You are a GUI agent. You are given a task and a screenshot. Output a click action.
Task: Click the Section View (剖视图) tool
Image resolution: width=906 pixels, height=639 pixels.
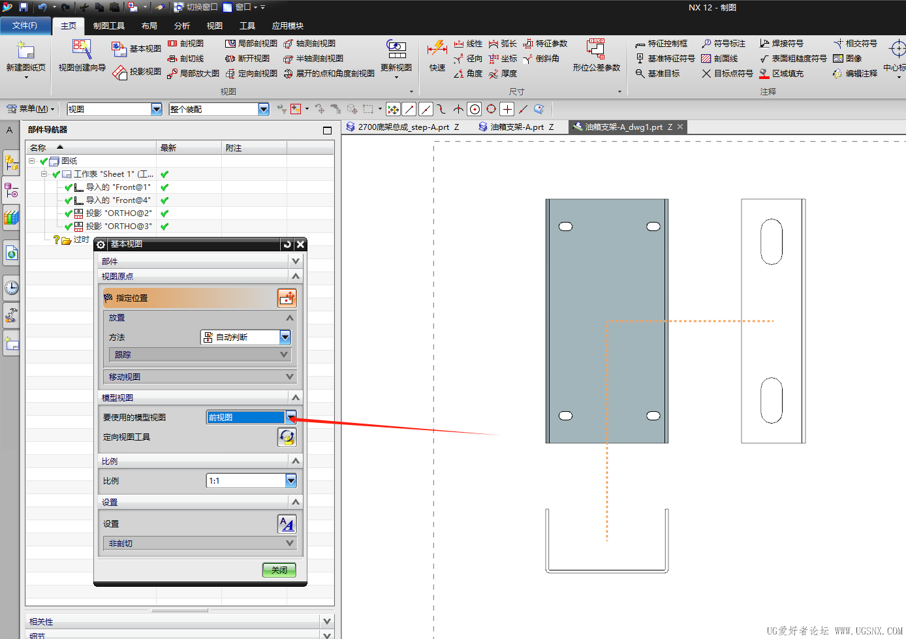pyautogui.click(x=186, y=44)
